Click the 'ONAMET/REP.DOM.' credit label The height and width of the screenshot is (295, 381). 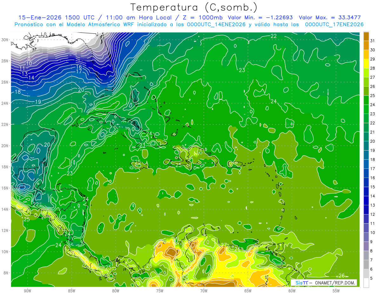click(x=335, y=283)
